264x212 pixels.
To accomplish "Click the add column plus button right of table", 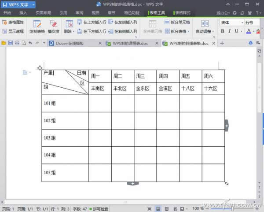I will click(227, 126).
